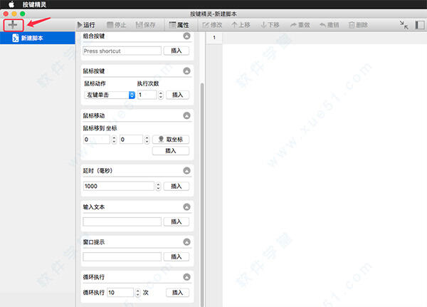Open the 左键单击 mouse action dropdown
The image size is (427, 307).
click(110, 95)
